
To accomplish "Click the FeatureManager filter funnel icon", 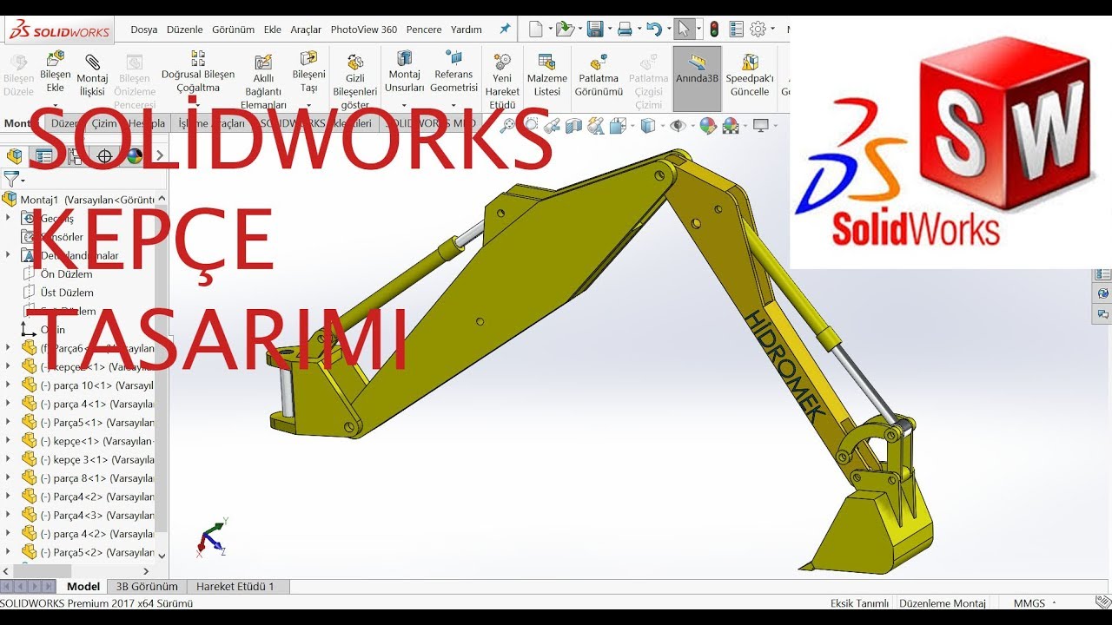I will 10,179.
